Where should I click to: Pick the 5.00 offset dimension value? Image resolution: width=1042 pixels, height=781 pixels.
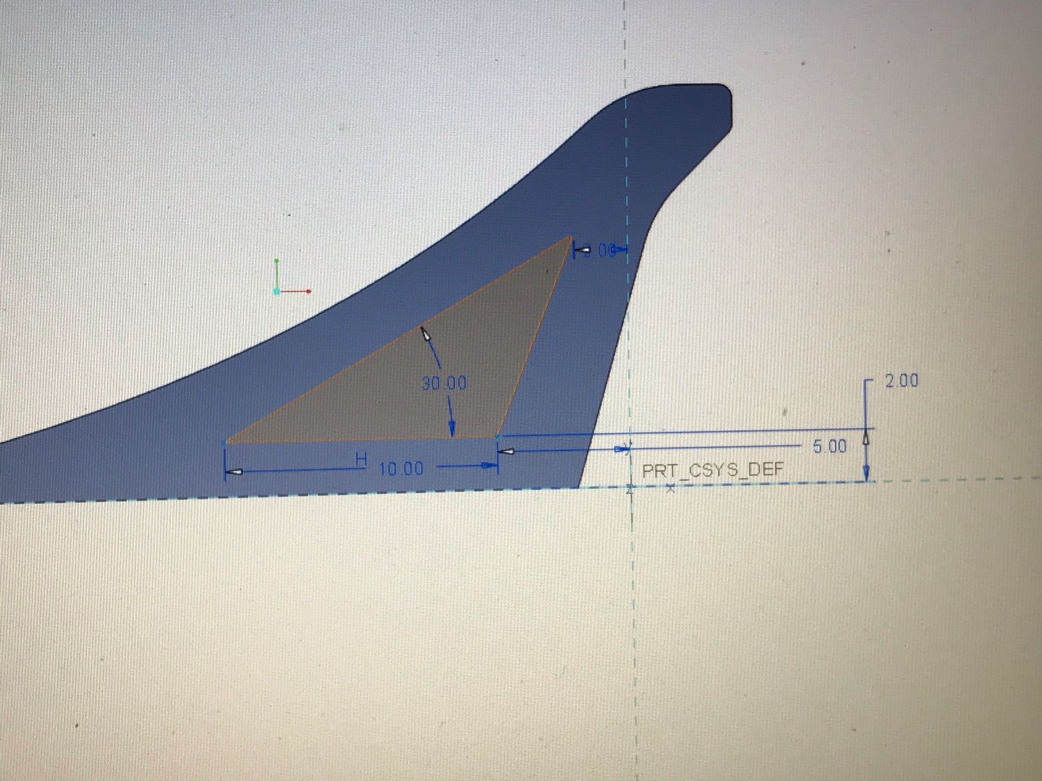point(829,446)
